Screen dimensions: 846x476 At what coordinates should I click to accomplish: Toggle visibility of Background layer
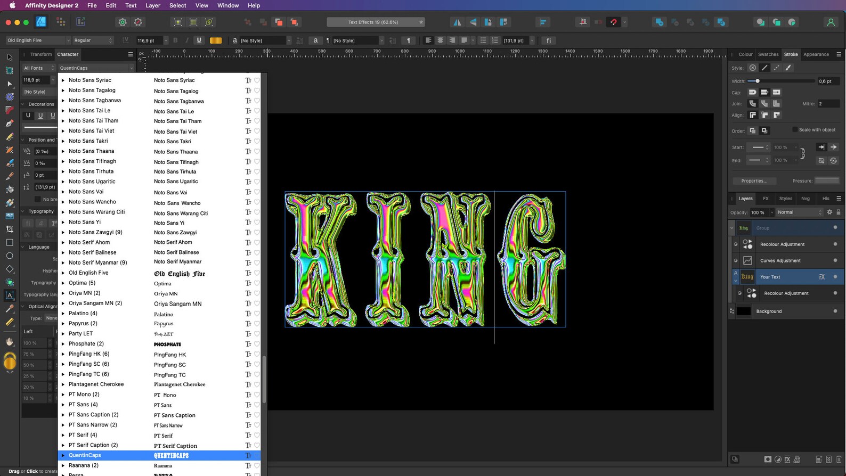(835, 311)
